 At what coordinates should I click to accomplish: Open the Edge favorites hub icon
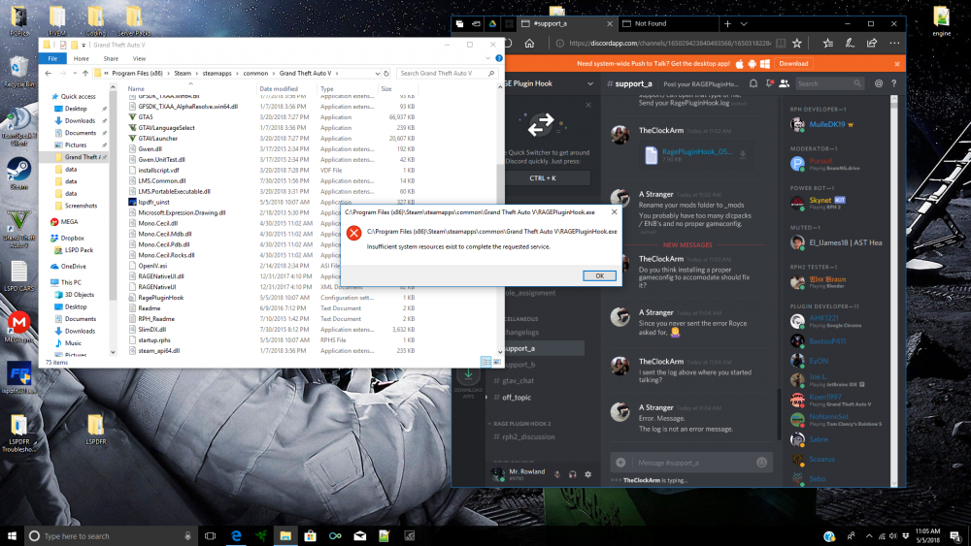[x=828, y=44]
